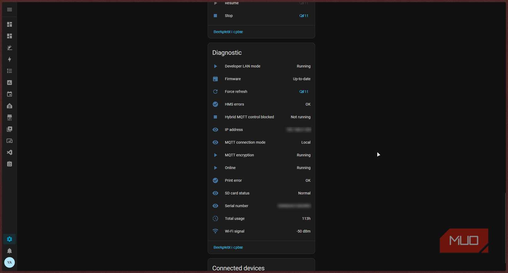This screenshot has height=273, width=508.
Task: Click the blue press button in Stop row
Action: 304,16
